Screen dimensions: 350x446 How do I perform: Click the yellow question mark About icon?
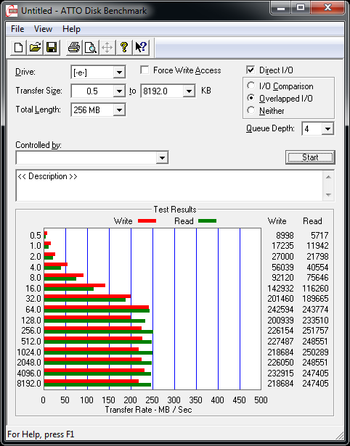click(124, 47)
